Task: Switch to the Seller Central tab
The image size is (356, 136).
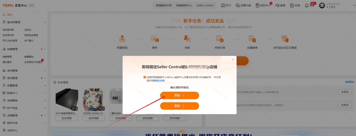Action: click(205, 5)
